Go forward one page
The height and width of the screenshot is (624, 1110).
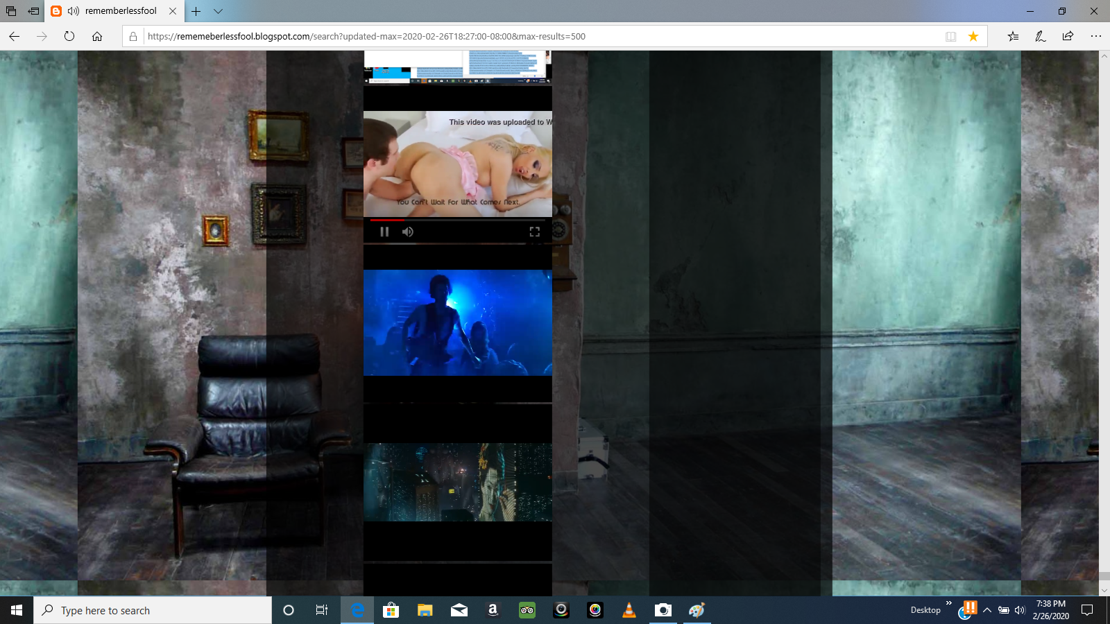pyautogui.click(x=42, y=36)
